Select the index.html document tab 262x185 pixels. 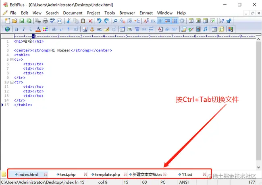pyautogui.click(x=28, y=175)
